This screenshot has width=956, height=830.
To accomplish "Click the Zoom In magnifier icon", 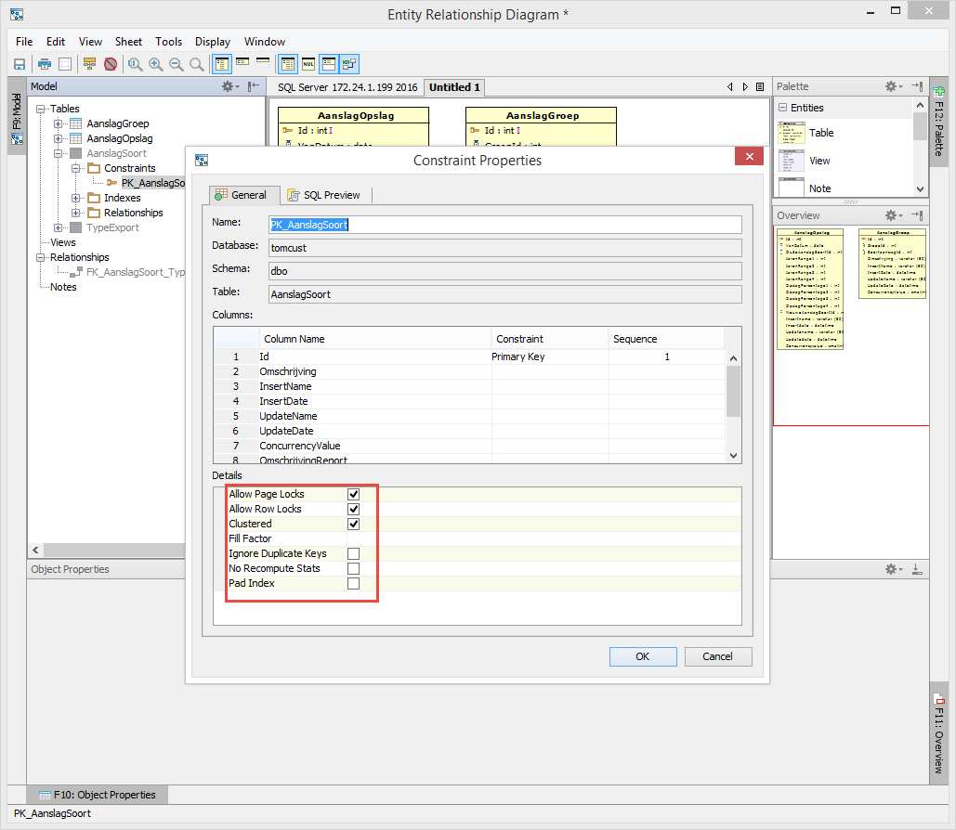I will coord(155,64).
